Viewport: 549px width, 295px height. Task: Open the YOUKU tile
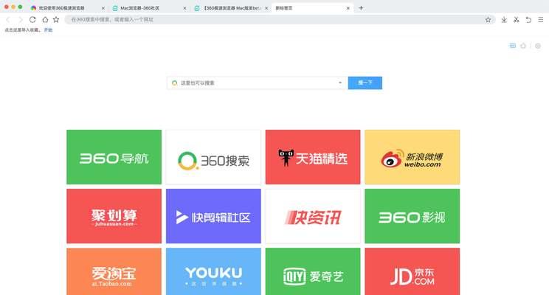(213, 271)
